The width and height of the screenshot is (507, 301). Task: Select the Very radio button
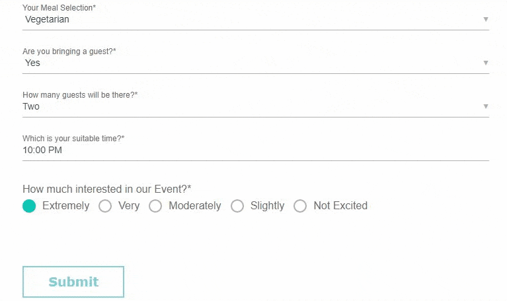coord(105,206)
